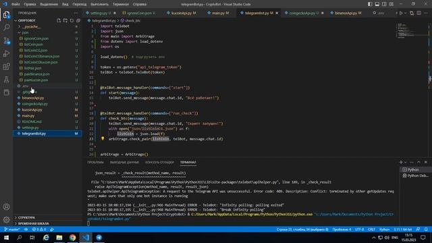Open the Search view in activity bar
This screenshot has width=432, height=243.
click(6, 27)
